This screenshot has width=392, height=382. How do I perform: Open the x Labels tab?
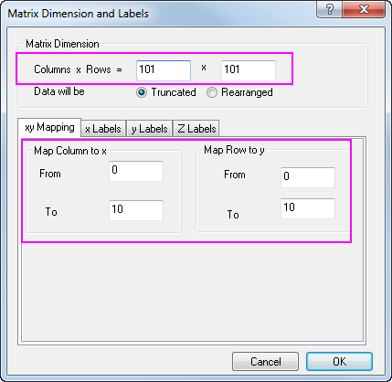[x=103, y=129]
